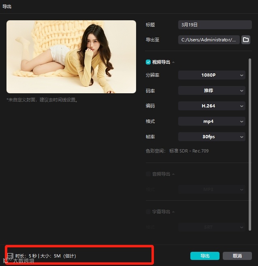Click the 时长: 5 秒 | 大小: 5M estimate text

coord(46,256)
